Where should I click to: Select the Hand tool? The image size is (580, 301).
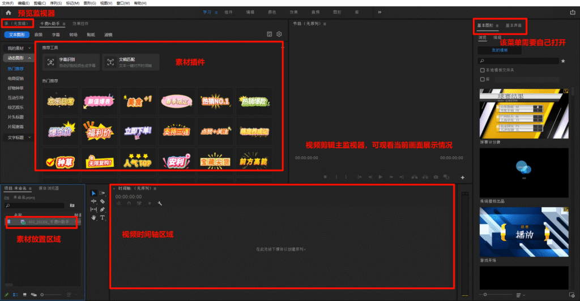(94, 217)
